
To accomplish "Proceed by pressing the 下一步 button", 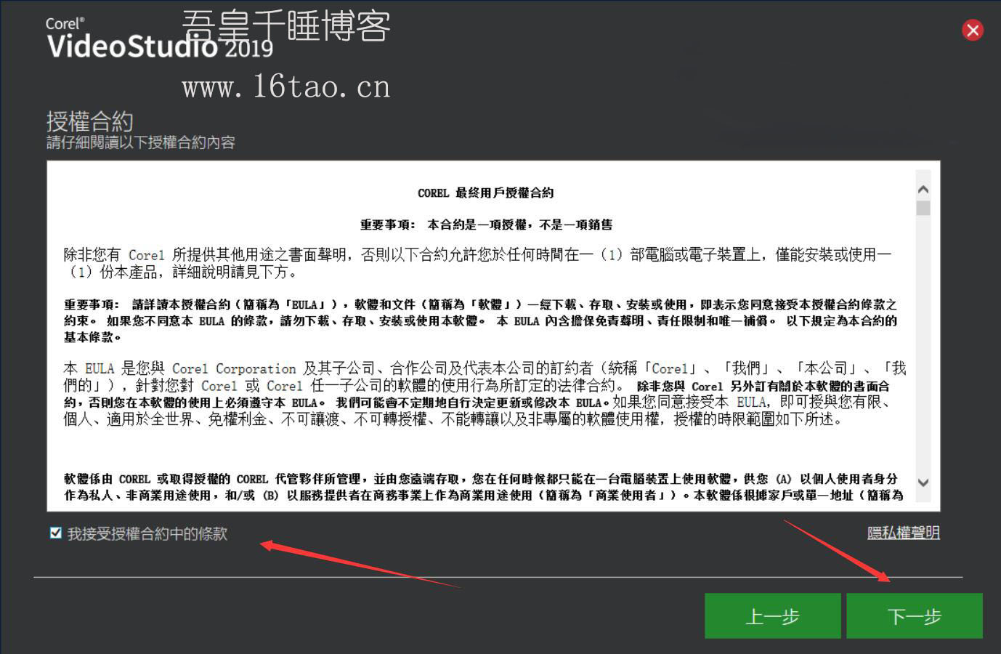I will click(x=914, y=616).
